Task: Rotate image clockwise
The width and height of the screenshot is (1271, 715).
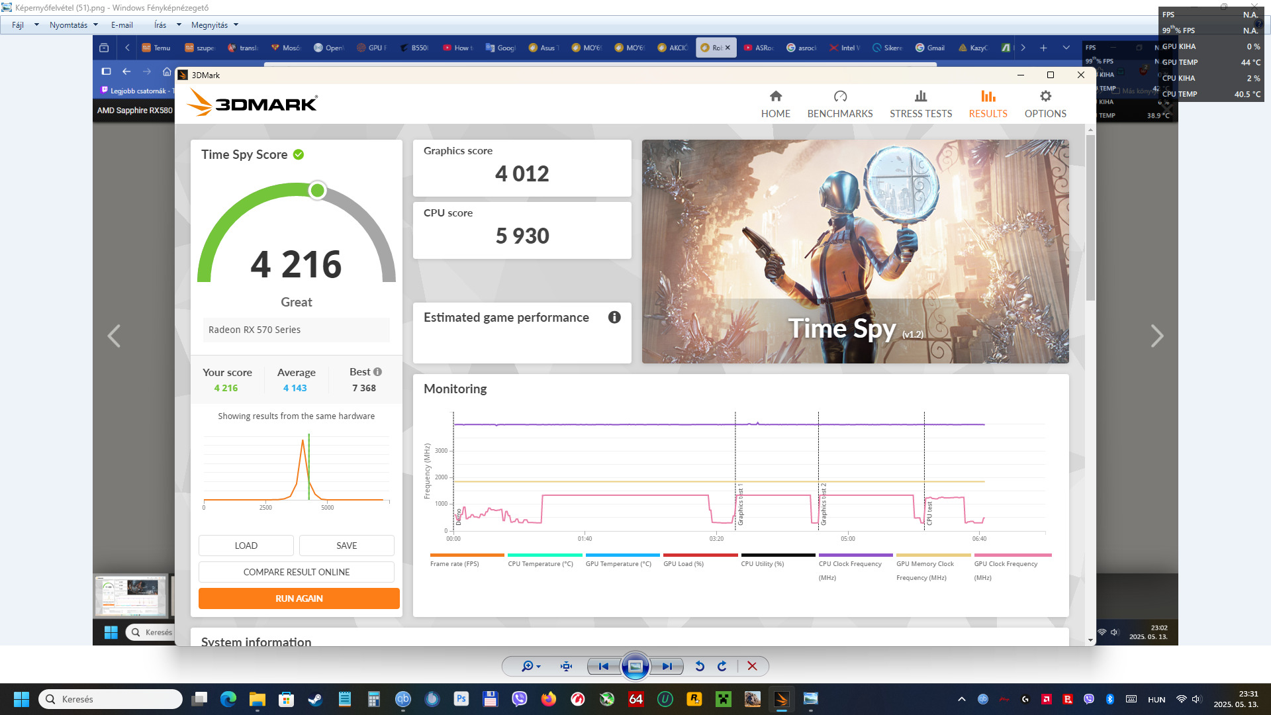Action: (722, 666)
